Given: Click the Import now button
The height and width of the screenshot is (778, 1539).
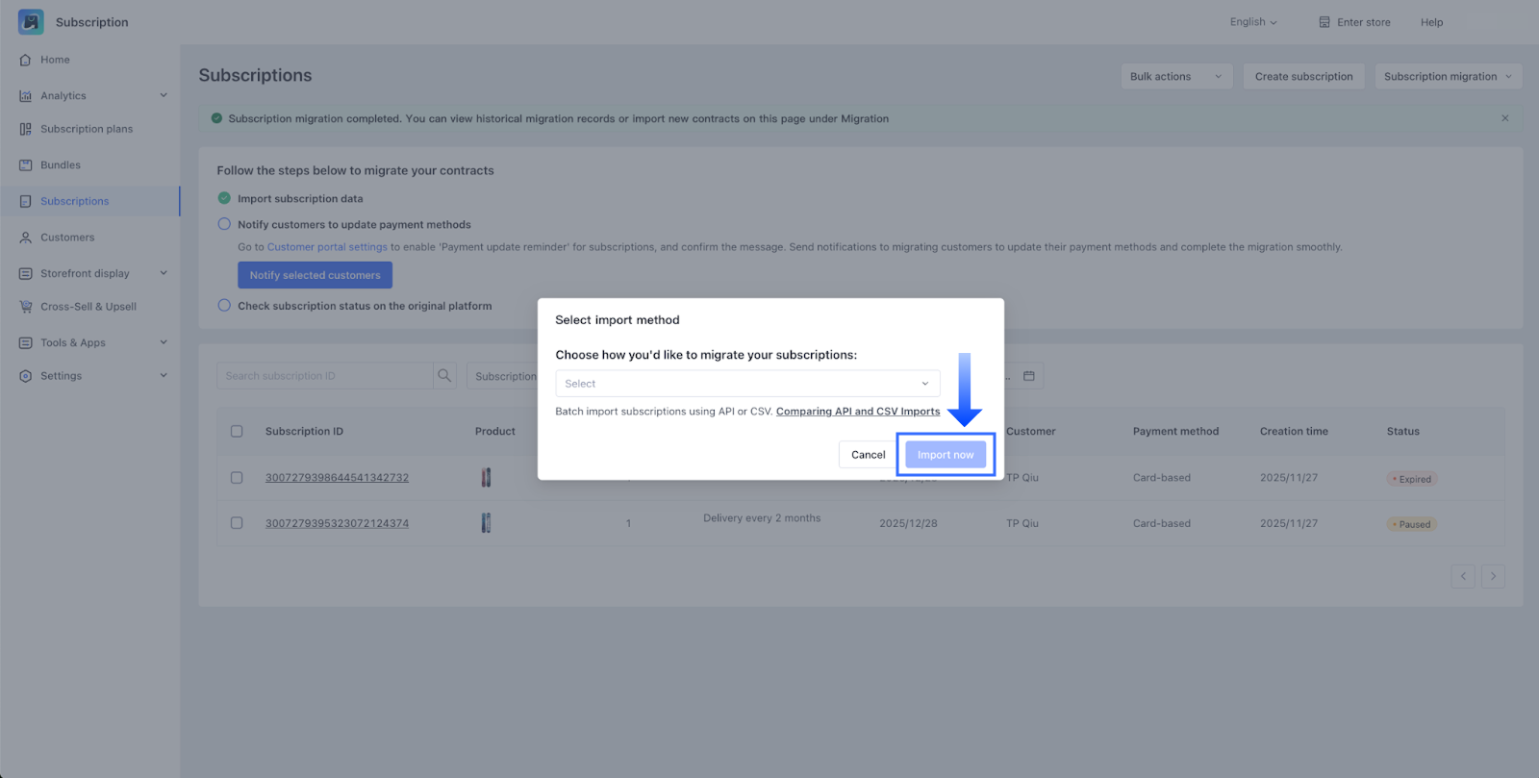Looking at the screenshot, I should coord(946,455).
